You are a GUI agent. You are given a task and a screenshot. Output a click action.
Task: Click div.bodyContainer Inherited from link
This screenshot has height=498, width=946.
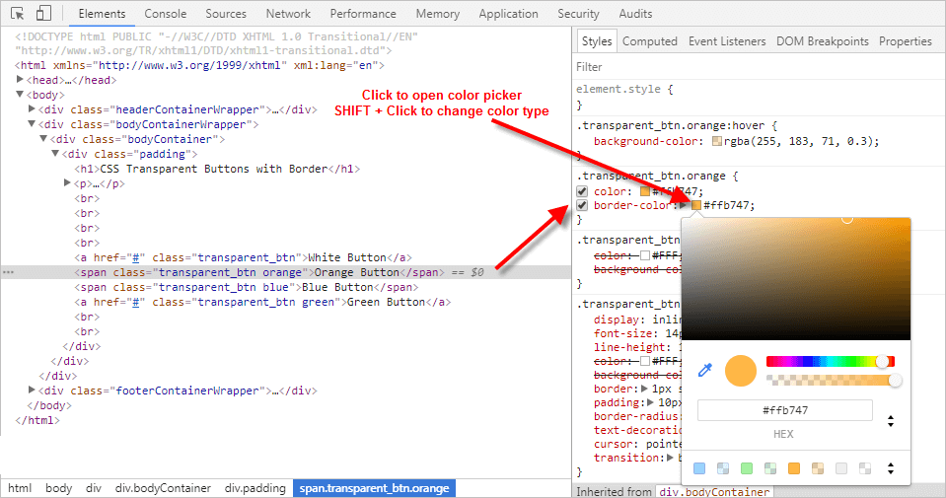tap(715, 491)
